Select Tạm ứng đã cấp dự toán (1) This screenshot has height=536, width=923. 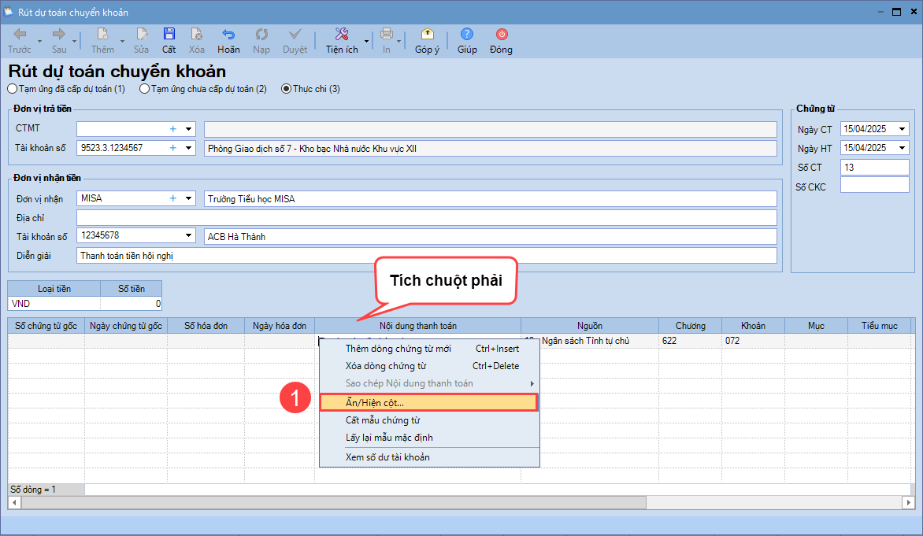click(12, 89)
